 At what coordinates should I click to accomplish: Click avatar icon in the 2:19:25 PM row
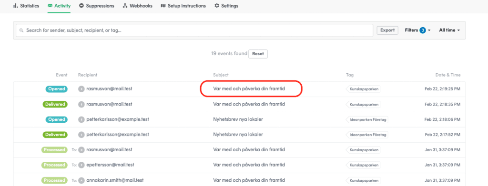[81, 89]
